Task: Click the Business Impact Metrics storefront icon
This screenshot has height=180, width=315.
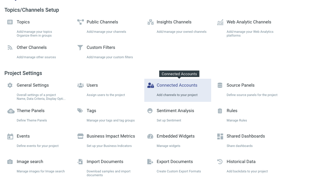Action: 80,136
